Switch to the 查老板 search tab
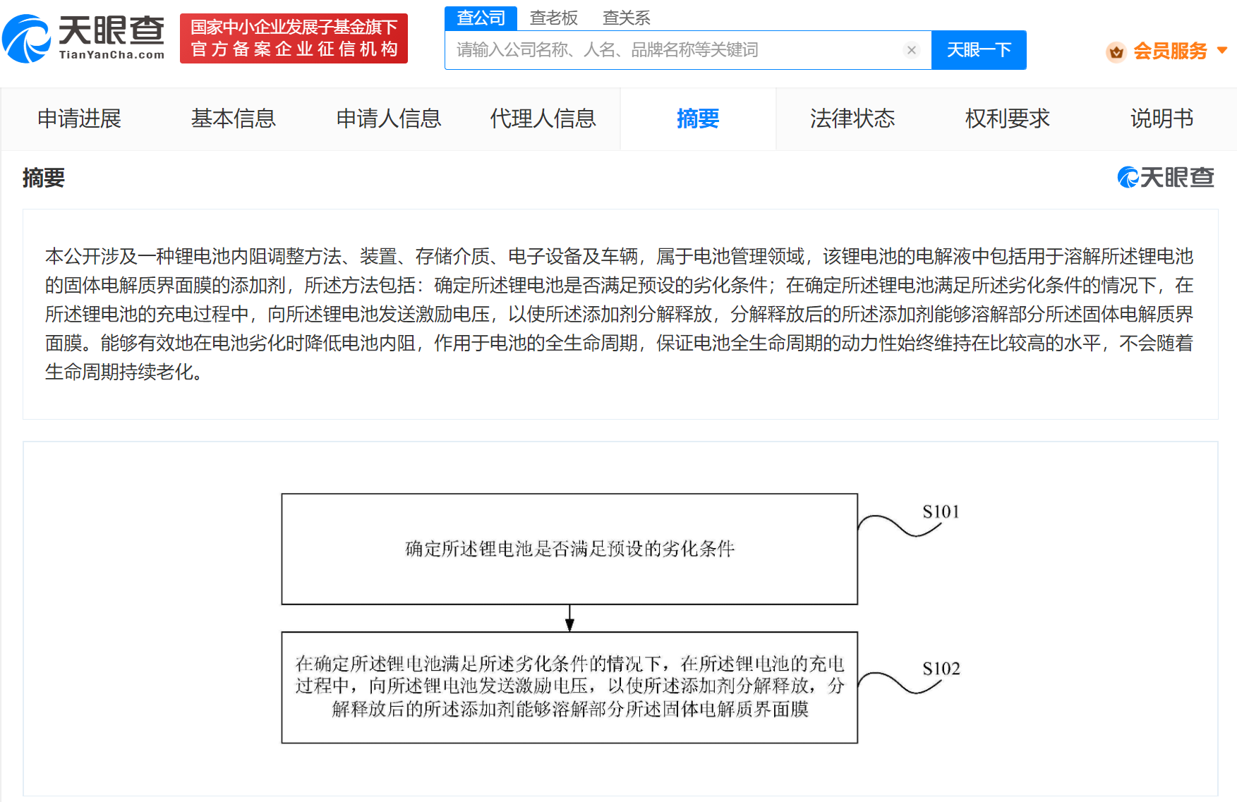The height and width of the screenshot is (802, 1237). click(555, 18)
